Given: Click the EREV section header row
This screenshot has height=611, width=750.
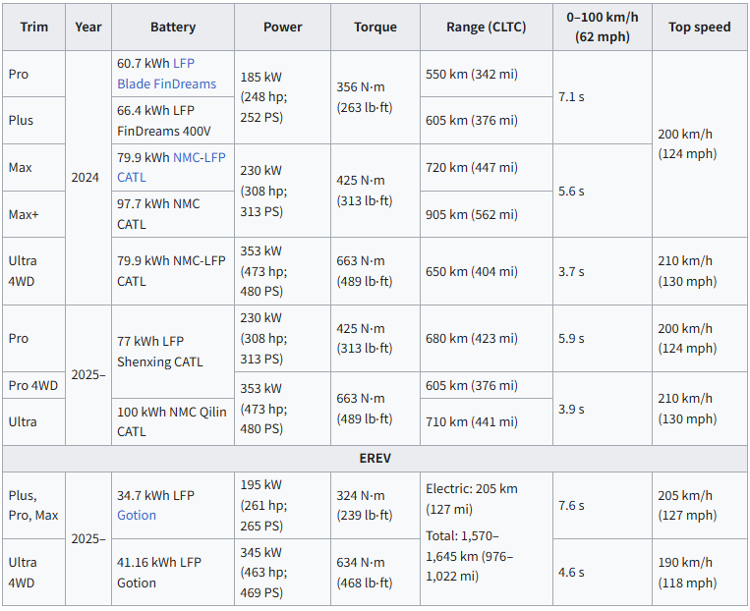Looking at the screenshot, I should 375,458.
